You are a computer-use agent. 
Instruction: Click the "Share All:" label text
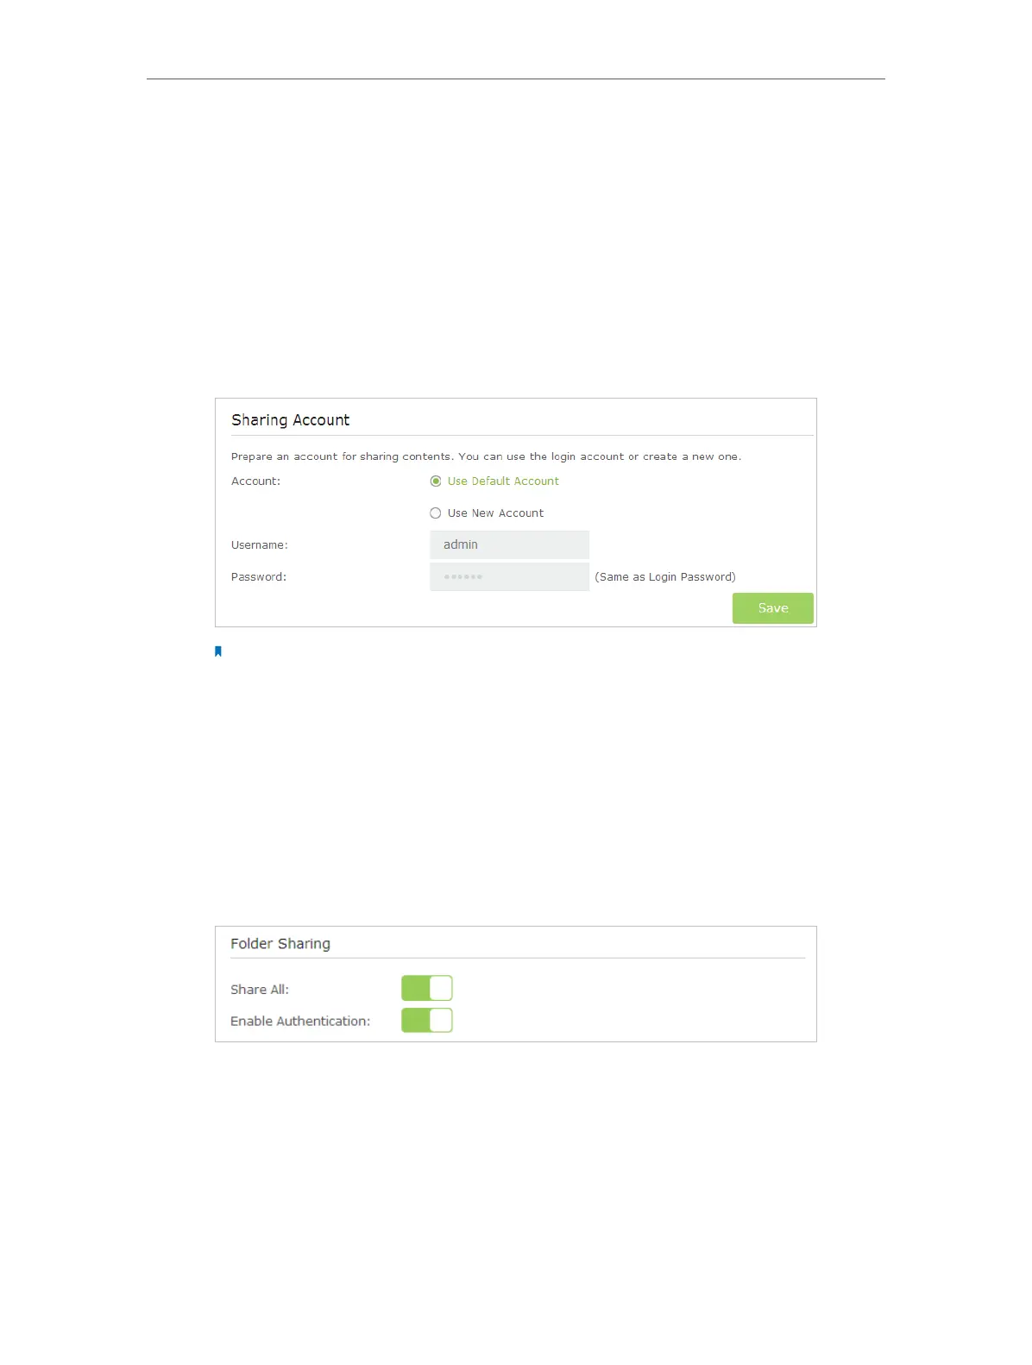(x=260, y=990)
